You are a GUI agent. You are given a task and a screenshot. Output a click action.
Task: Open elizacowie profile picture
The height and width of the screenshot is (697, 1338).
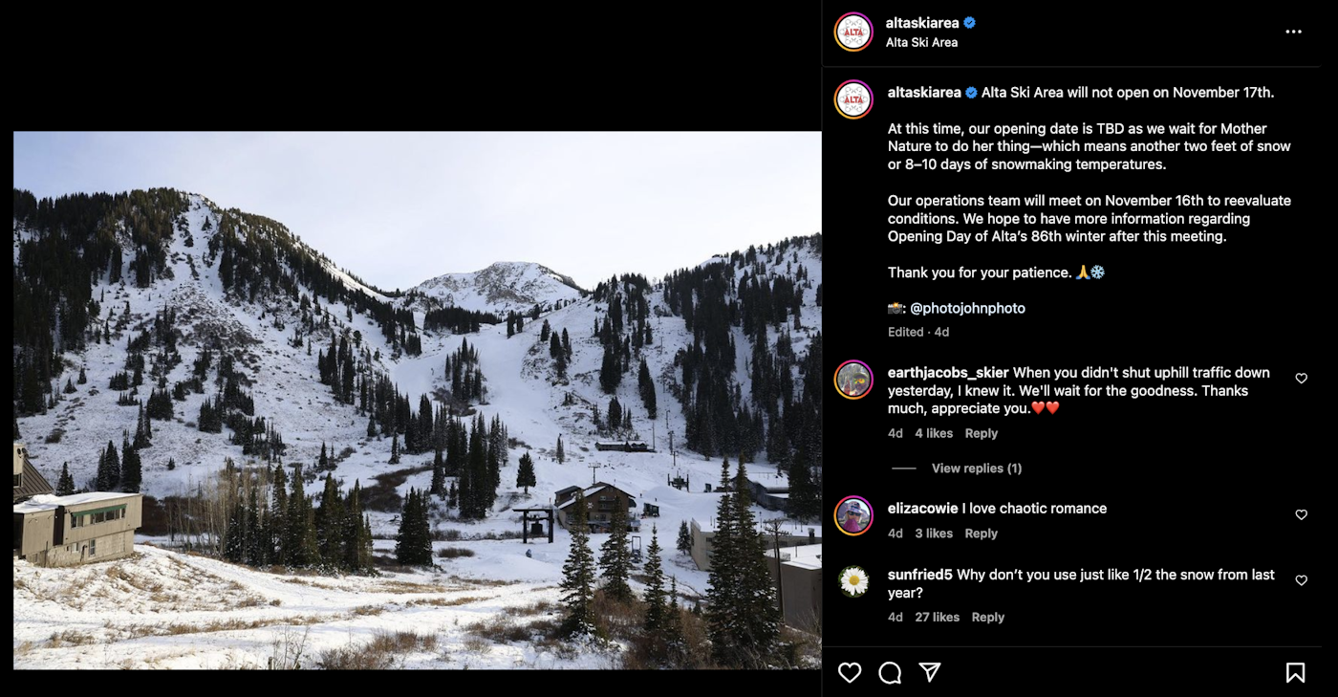click(x=853, y=515)
